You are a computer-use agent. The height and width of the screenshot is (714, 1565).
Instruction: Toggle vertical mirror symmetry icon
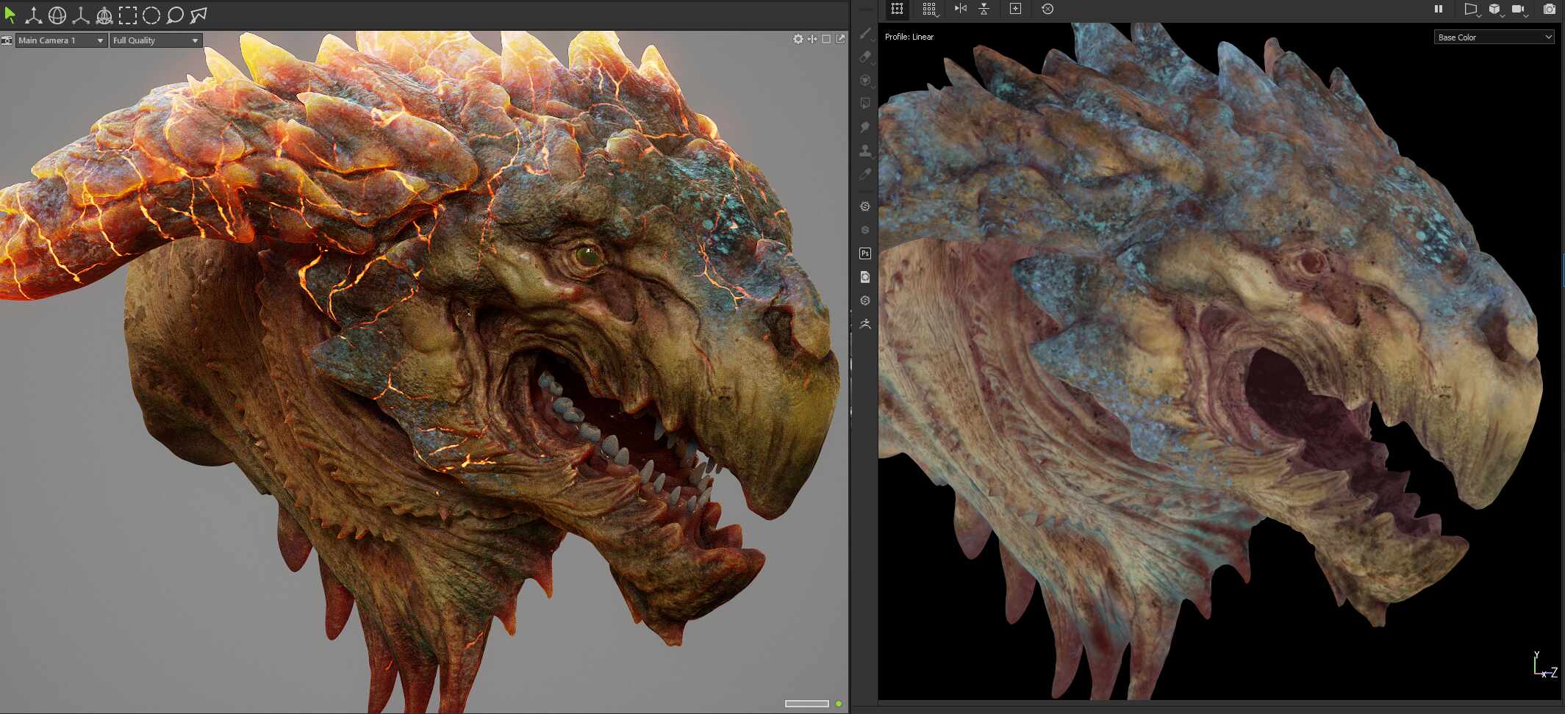[984, 9]
